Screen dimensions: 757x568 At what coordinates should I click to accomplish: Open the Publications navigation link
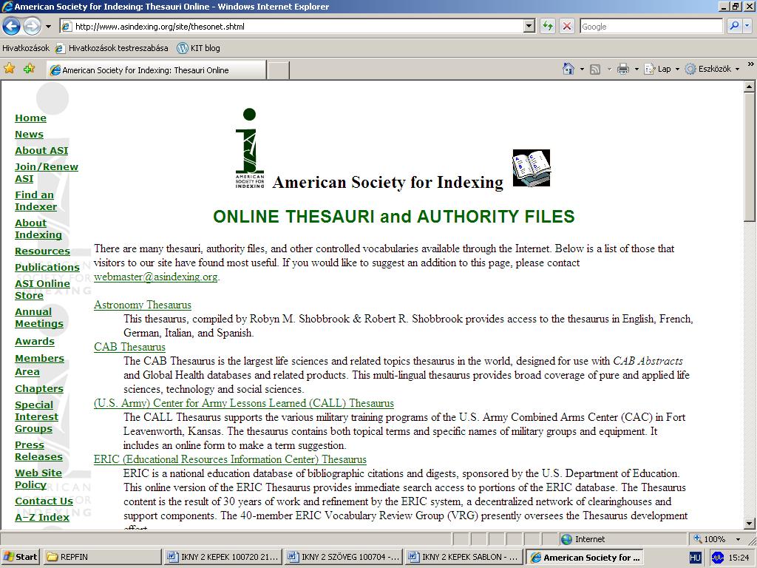[x=47, y=267]
